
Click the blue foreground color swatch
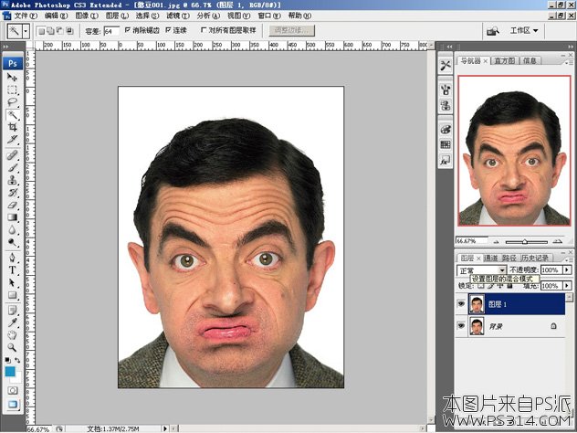point(10,372)
